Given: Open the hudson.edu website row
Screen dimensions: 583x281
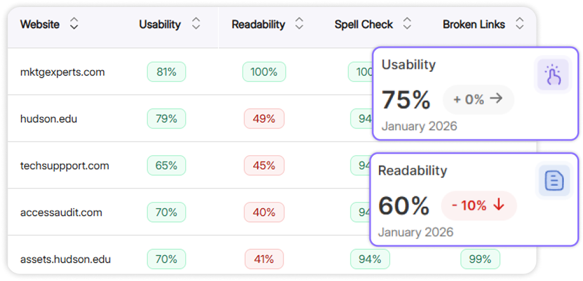Looking at the screenshot, I should coord(49,119).
